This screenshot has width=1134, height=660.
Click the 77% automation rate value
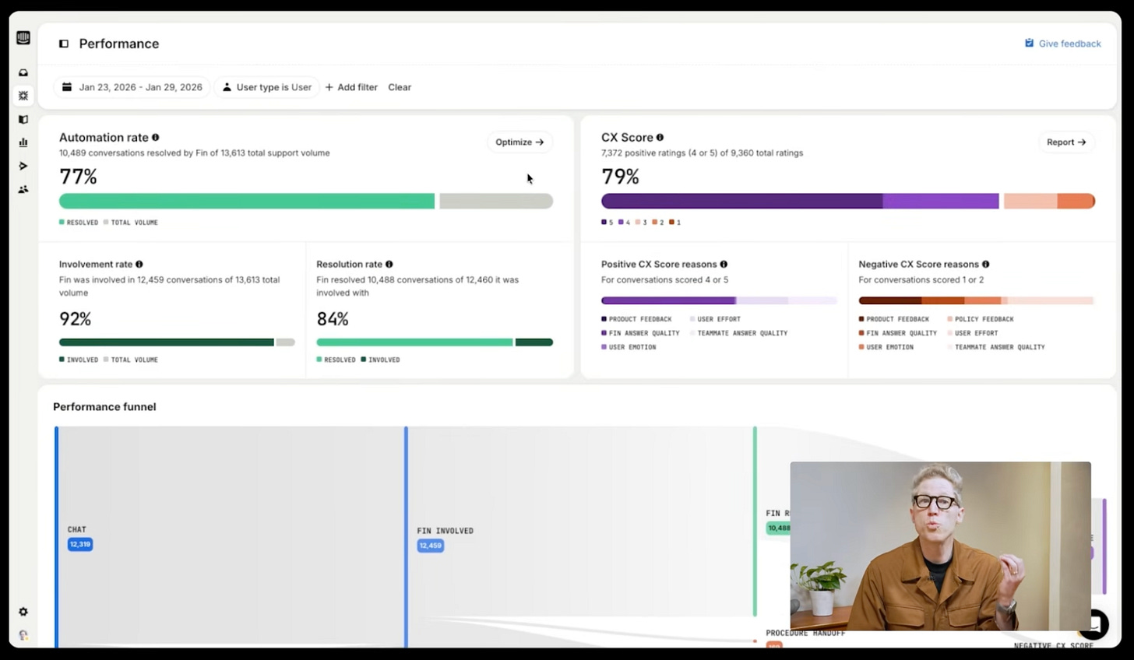[78, 177]
